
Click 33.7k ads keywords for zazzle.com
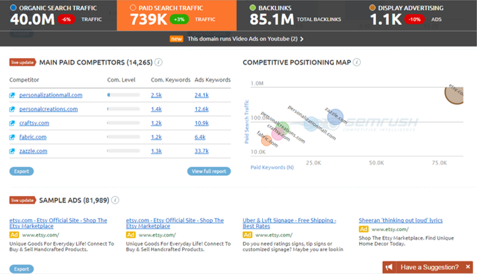pyautogui.click(x=201, y=151)
